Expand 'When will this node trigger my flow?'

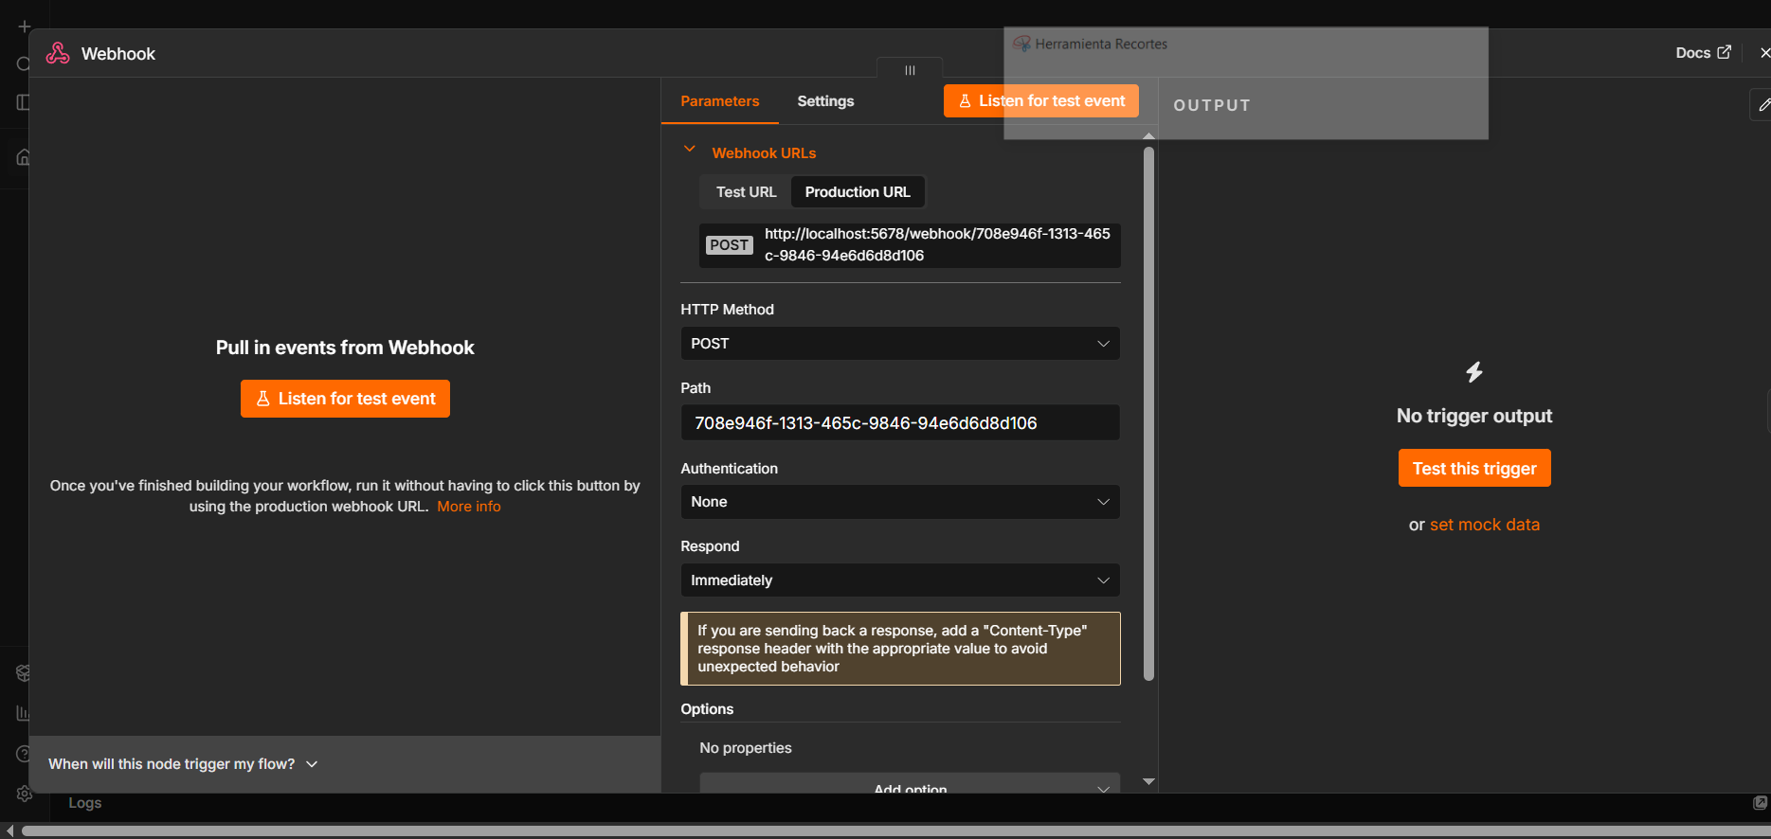coord(183,764)
